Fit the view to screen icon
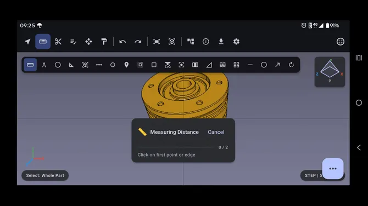Image resolution: width=368 pixels, height=206 pixels. 157,42
